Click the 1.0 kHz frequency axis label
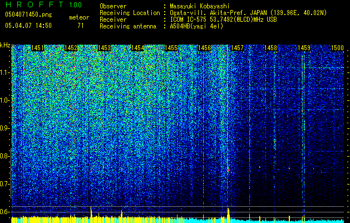 pos(6,100)
